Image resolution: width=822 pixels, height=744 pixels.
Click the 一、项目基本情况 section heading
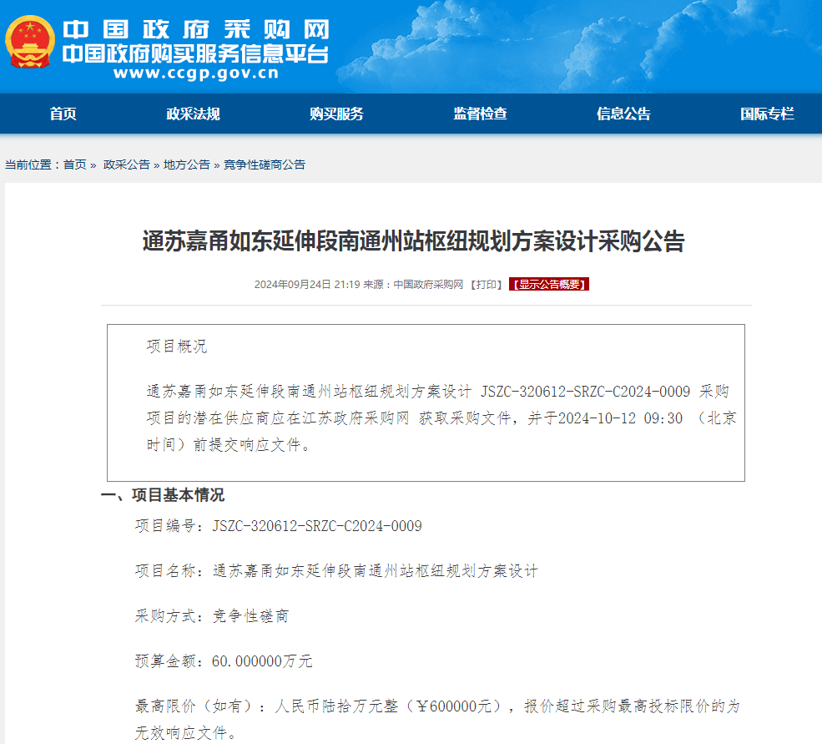point(163,495)
